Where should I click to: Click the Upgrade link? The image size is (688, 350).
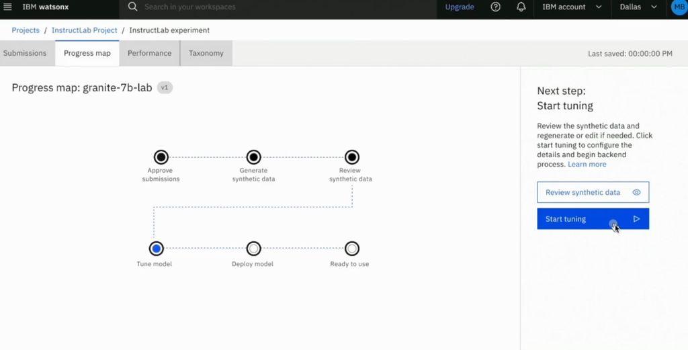[460, 7]
